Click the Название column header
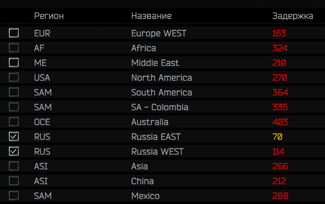Image resolution: width=325 pixels, height=204 pixels. coord(151,16)
